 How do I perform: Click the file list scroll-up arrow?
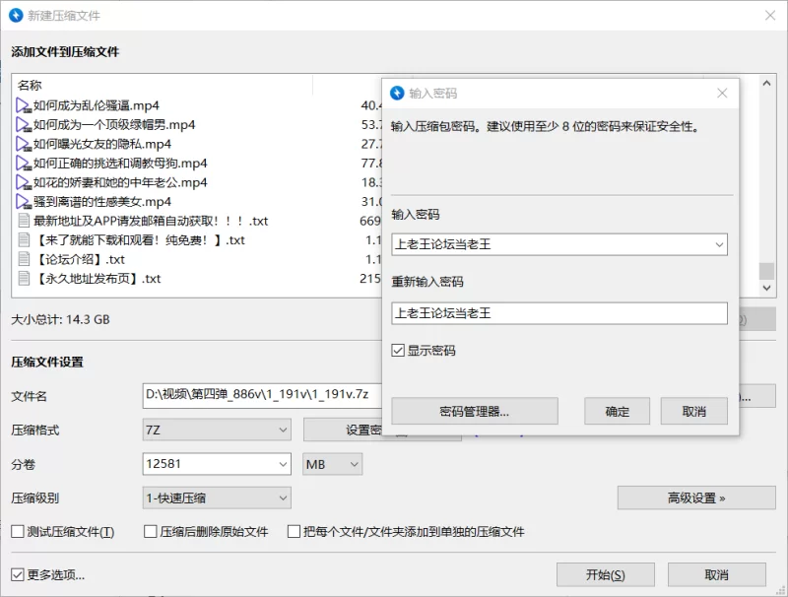coord(766,84)
